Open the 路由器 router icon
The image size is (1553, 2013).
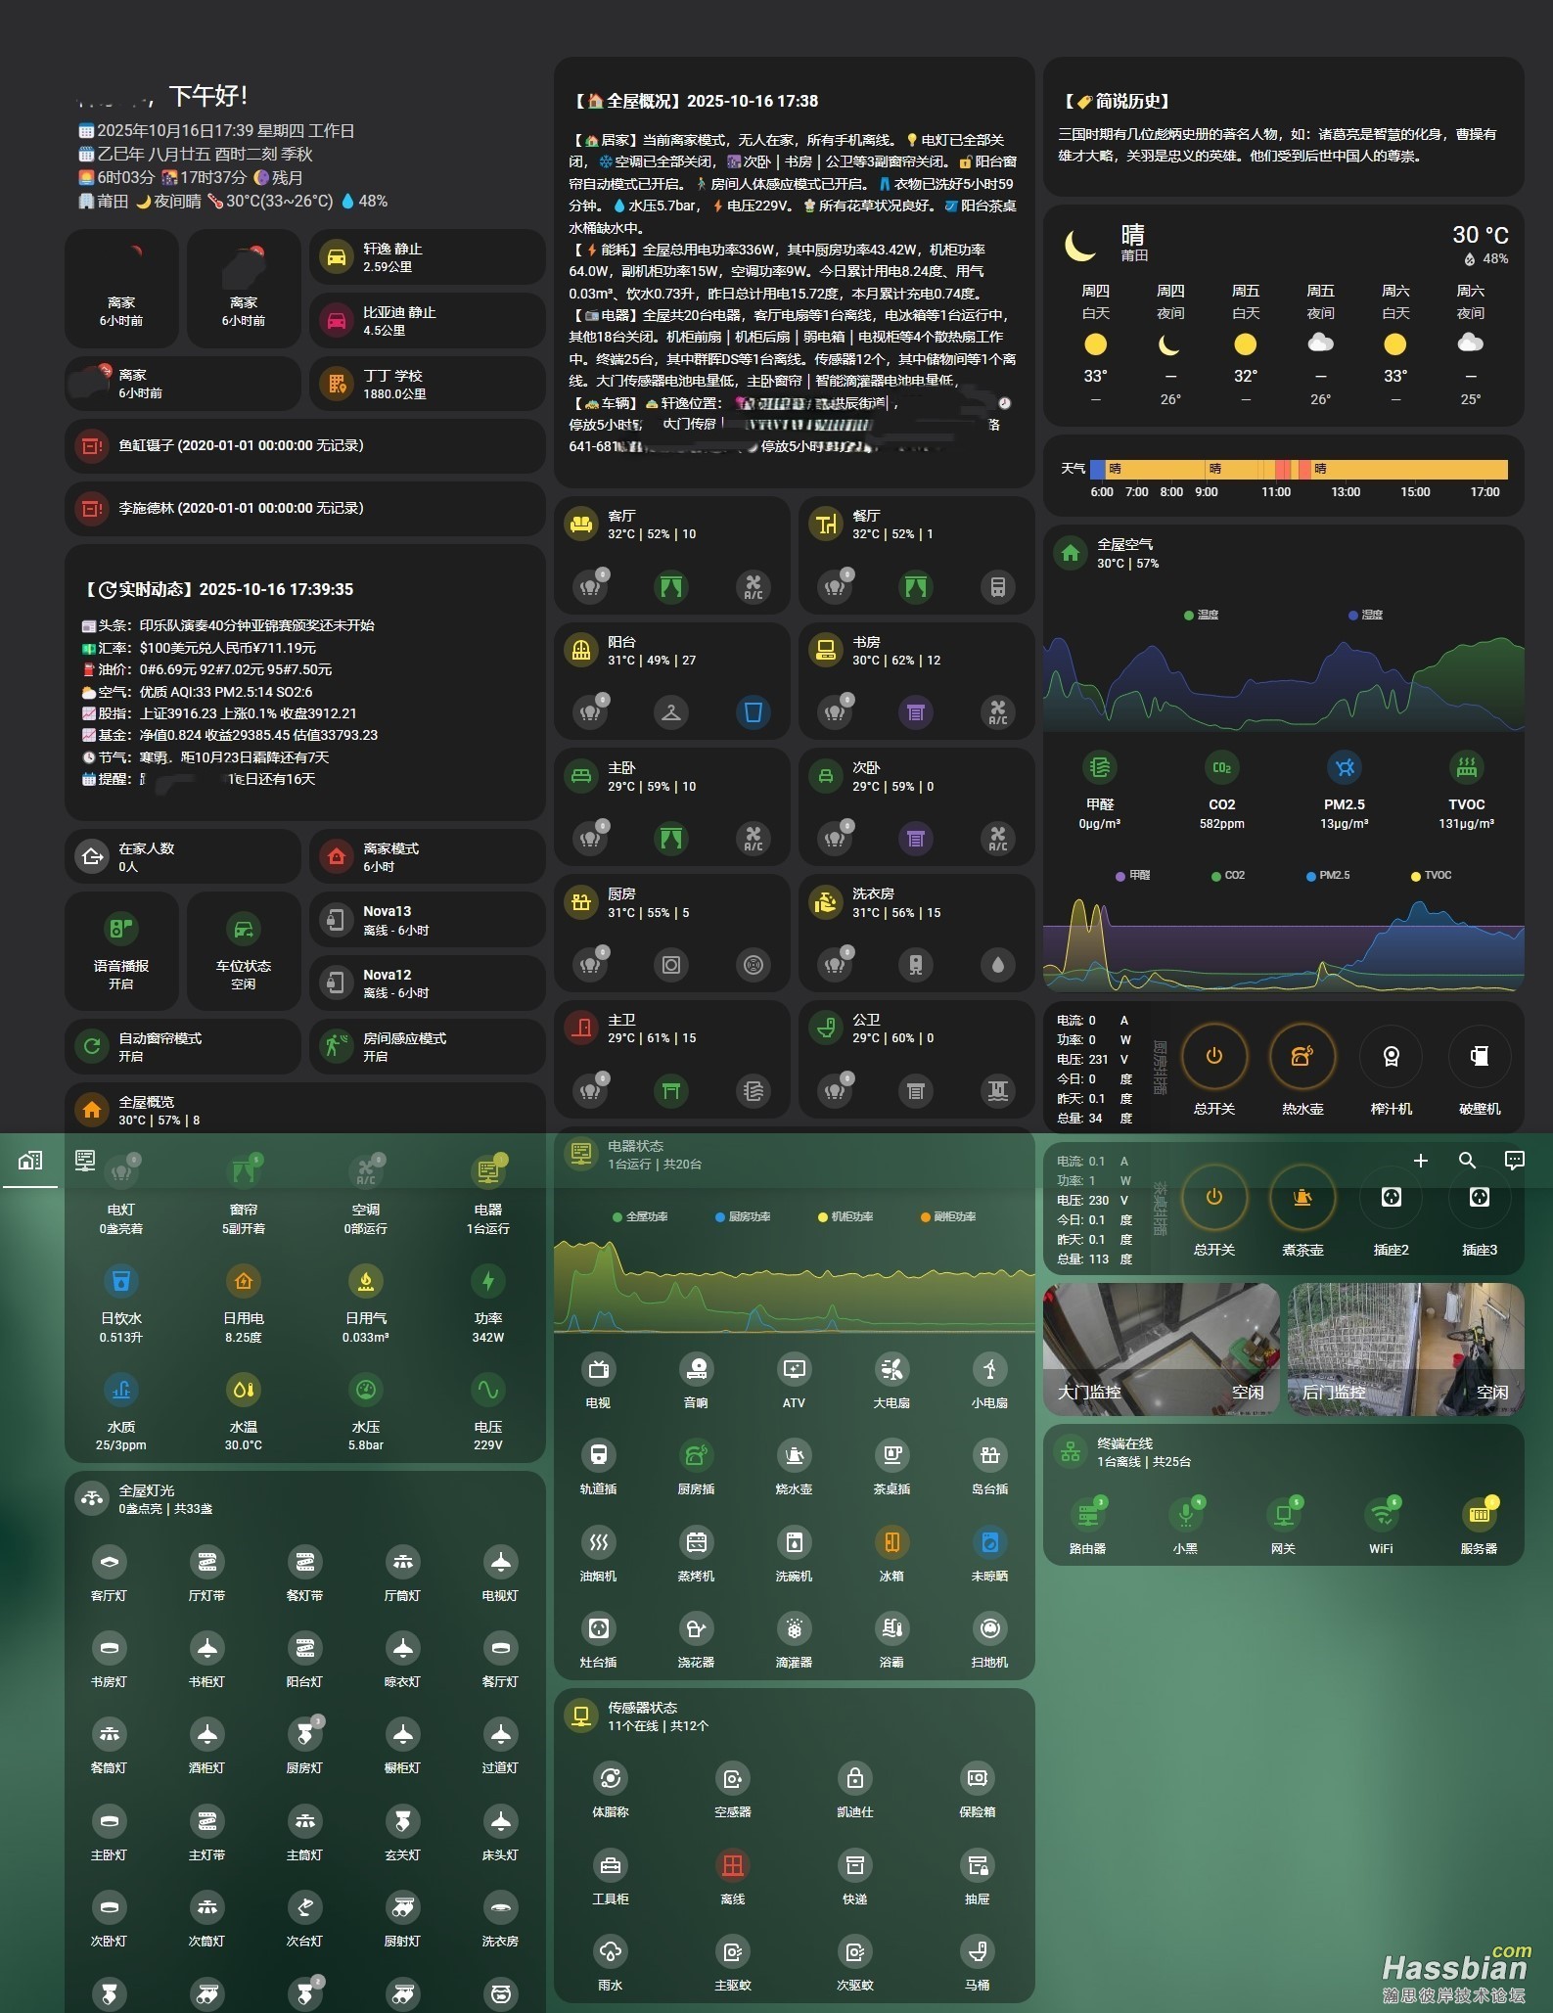click(1087, 1515)
